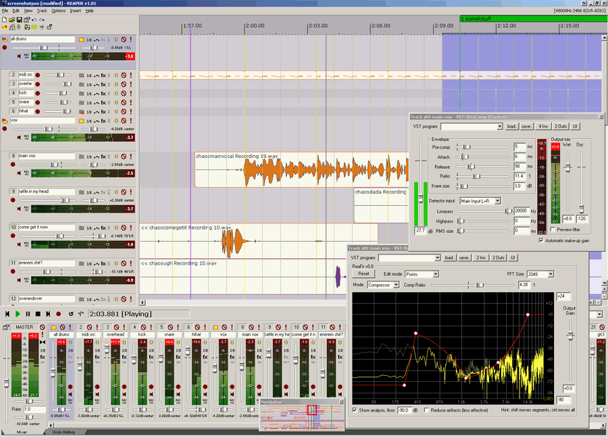Image resolution: width=608 pixels, height=438 pixels.
Task: Open File menu
Action: pos(5,11)
